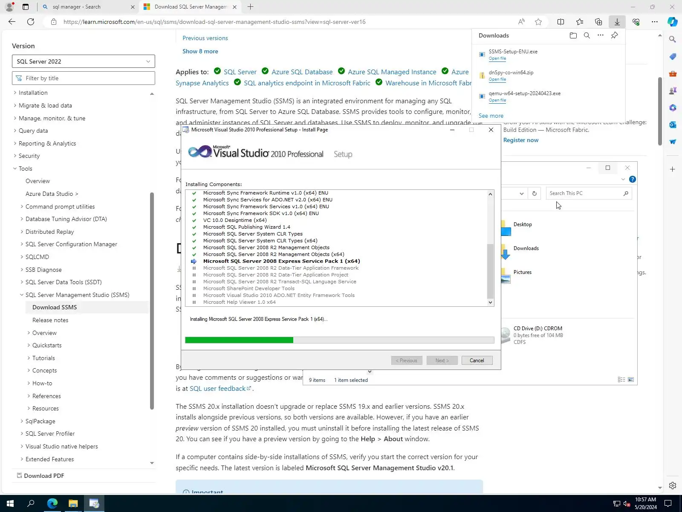Collapse SQL Server Management Studio (SSMS) node
Image resolution: width=682 pixels, height=512 pixels.
22,295
